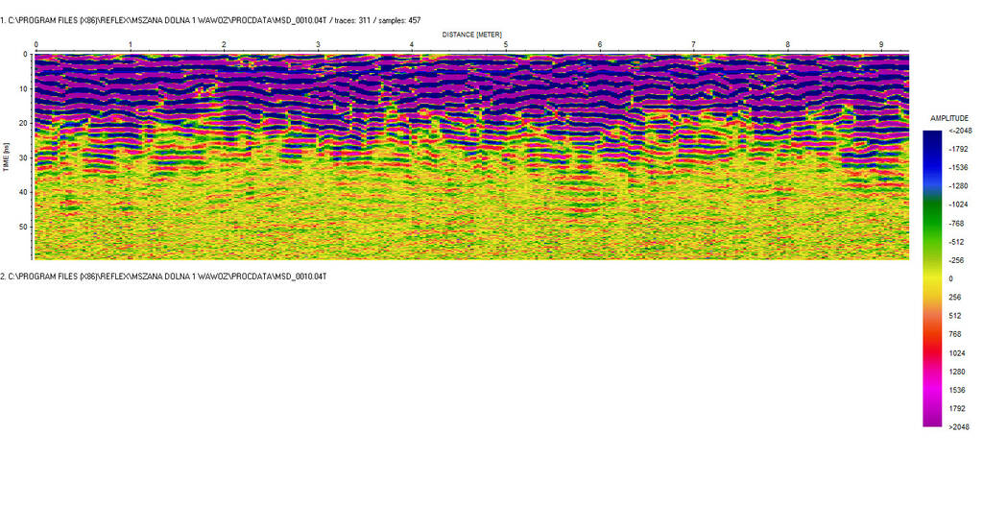This screenshot has width=983, height=530.
Task: Click the 1024 amplitude legend value
Action: (x=956, y=352)
